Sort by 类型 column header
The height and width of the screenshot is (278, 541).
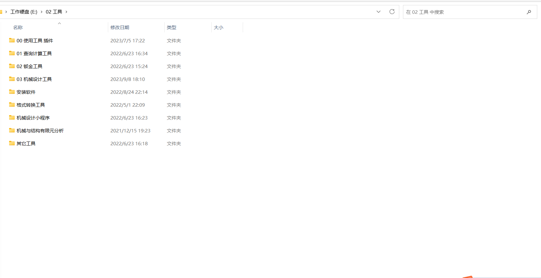tap(172, 28)
